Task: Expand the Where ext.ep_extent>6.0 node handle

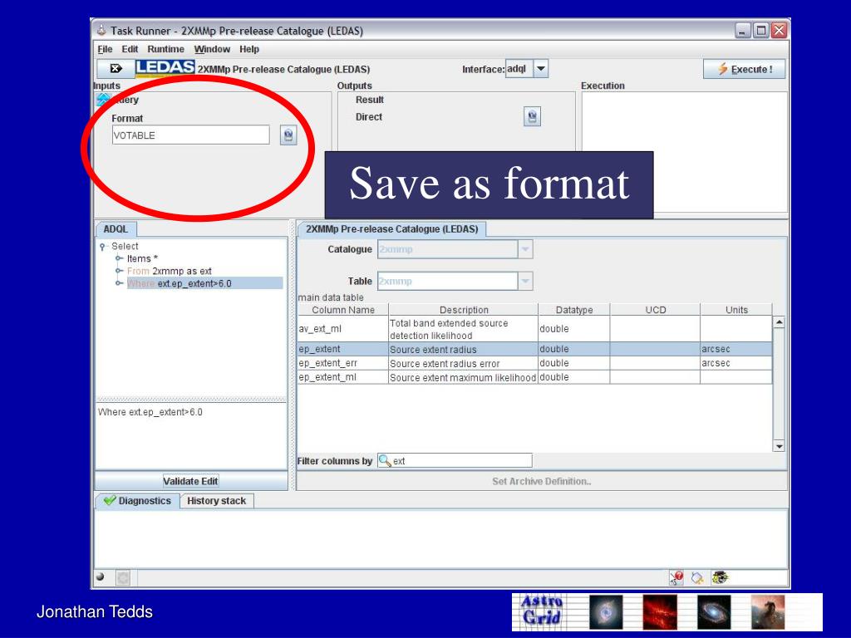Action: pos(119,283)
